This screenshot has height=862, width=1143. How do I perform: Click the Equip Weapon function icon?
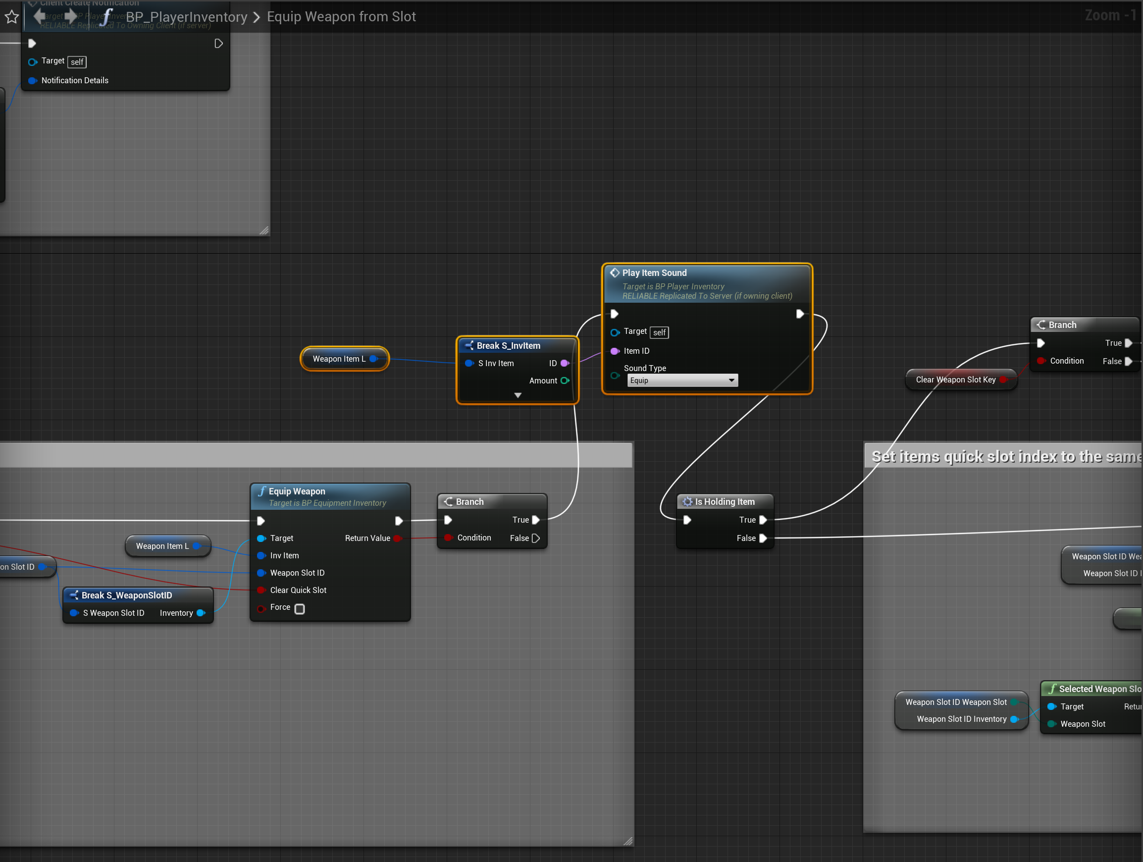[x=262, y=491]
